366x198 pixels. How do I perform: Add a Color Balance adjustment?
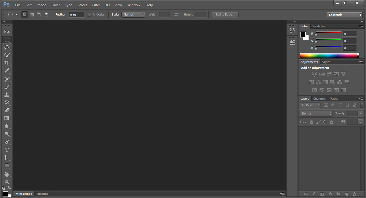[x=318, y=82]
